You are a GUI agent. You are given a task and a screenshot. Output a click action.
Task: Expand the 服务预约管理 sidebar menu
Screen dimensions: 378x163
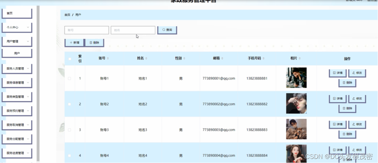click(17, 111)
